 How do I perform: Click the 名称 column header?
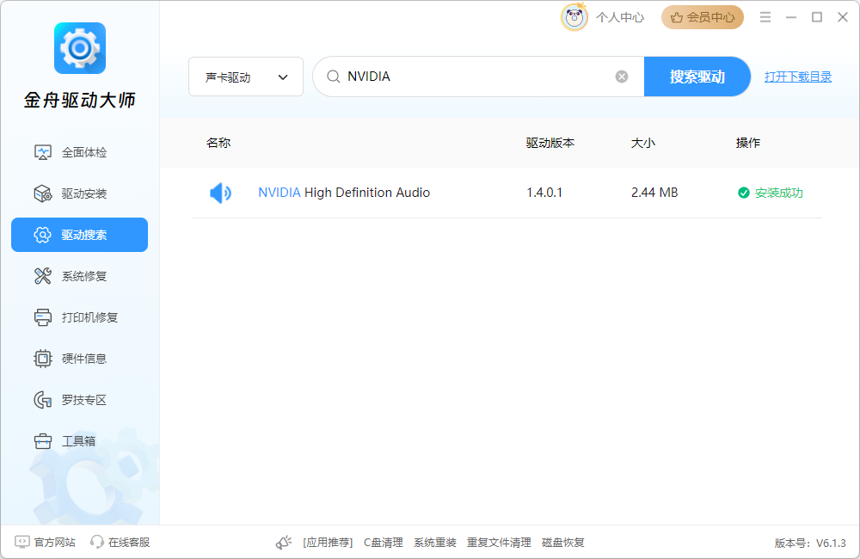[x=218, y=143]
